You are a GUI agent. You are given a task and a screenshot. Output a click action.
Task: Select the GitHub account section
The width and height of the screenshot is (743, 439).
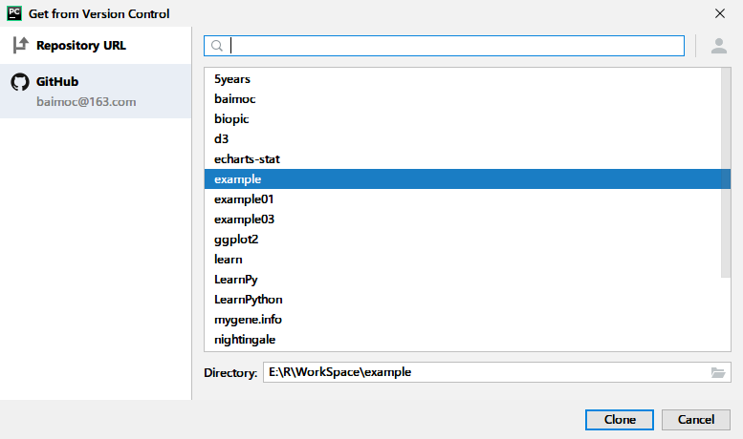(96, 91)
